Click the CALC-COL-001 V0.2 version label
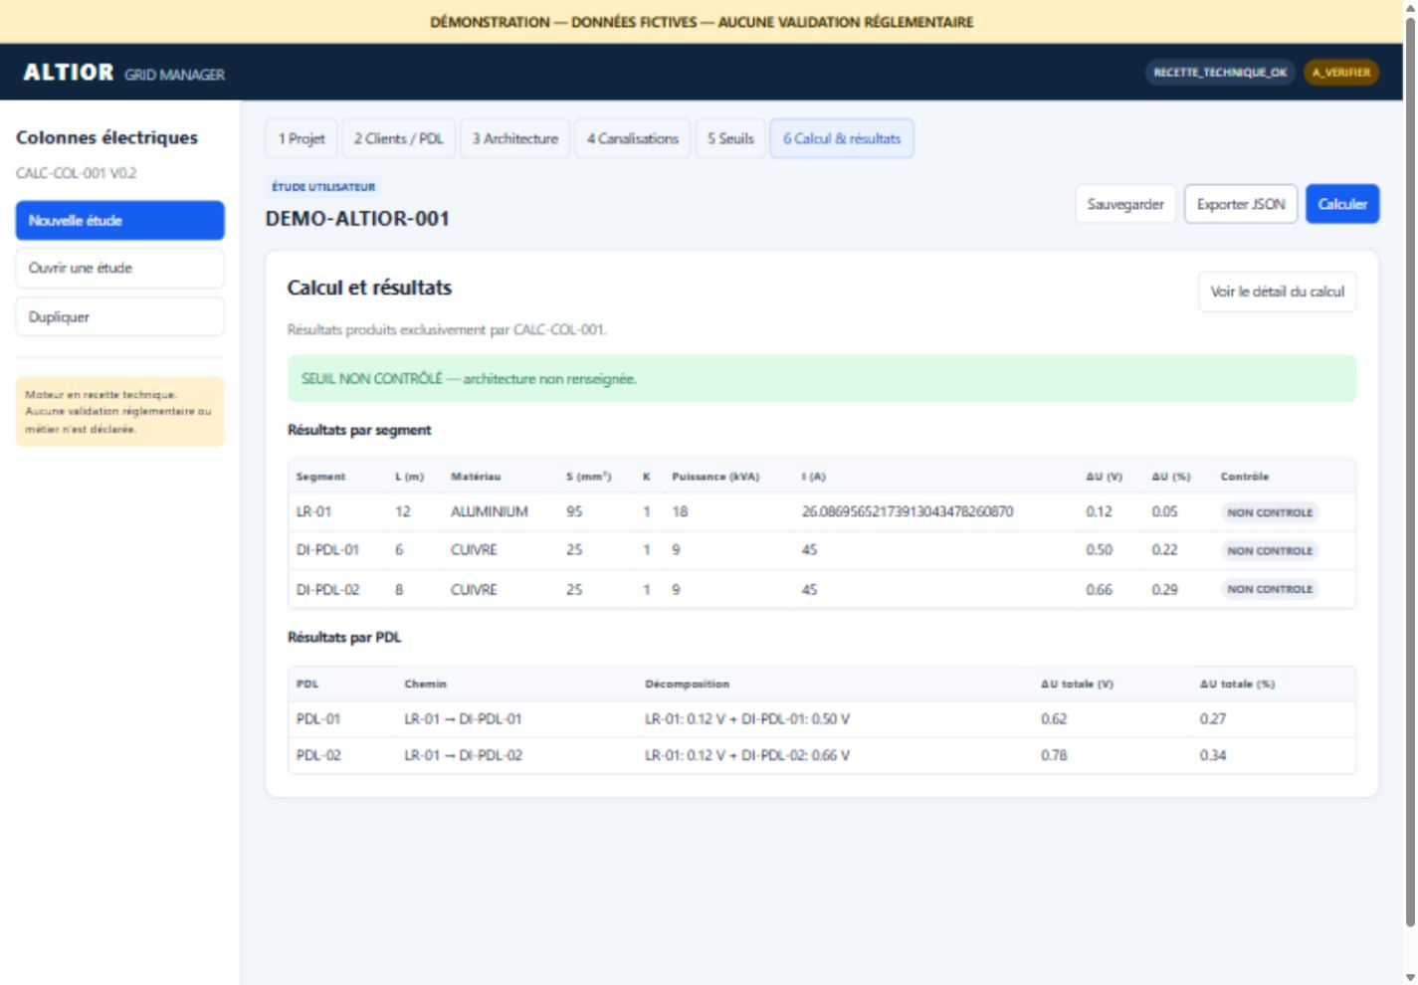 pyautogui.click(x=77, y=173)
